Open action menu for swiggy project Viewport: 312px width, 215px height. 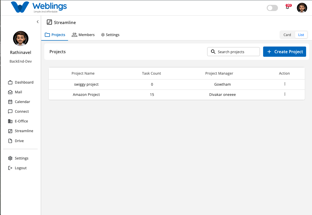(x=285, y=84)
